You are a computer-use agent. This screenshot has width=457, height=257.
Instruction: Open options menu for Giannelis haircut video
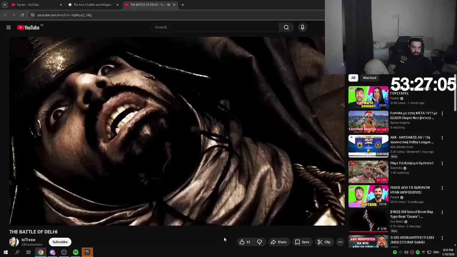click(442, 163)
